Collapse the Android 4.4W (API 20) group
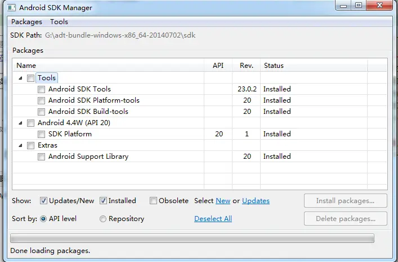The image size is (398, 262). click(x=21, y=123)
